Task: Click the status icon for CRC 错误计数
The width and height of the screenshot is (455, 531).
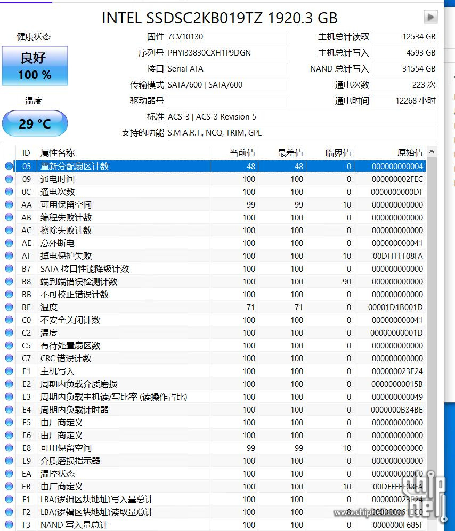Action: pos(9,358)
